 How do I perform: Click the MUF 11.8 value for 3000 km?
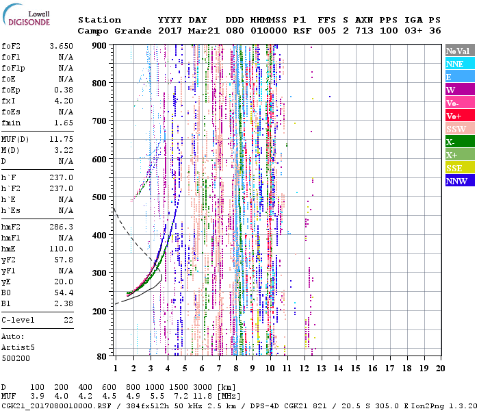tap(203, 397)
